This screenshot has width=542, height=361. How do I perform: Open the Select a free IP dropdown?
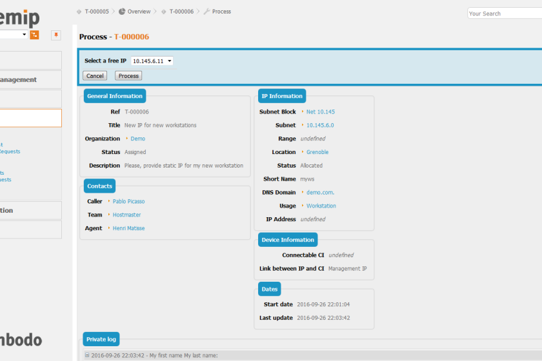pyautogui.click(x=152, y=61)
